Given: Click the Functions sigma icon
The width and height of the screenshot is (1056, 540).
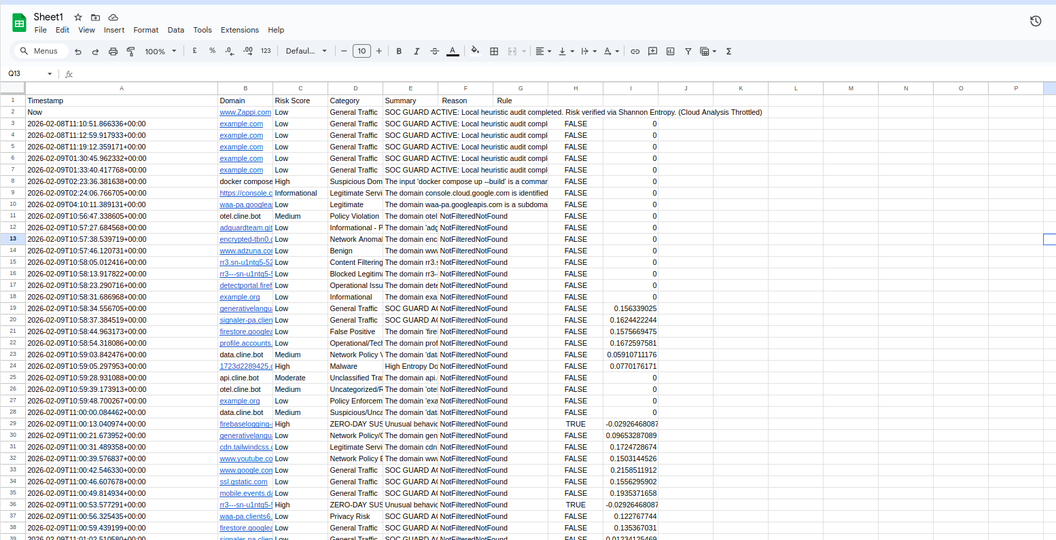Looking at the screenshot, I should (728, 51).
